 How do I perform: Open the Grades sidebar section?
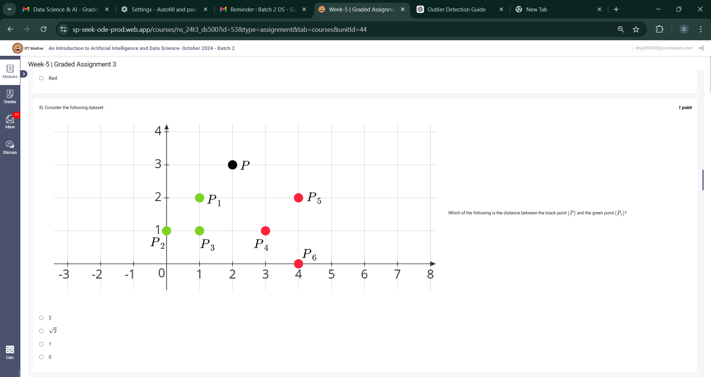10,97
